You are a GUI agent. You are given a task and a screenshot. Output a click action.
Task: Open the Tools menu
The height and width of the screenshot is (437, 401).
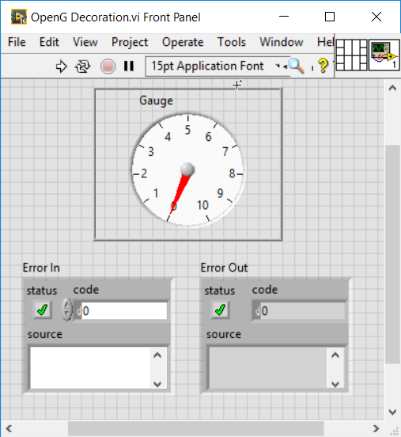(232, 43)
